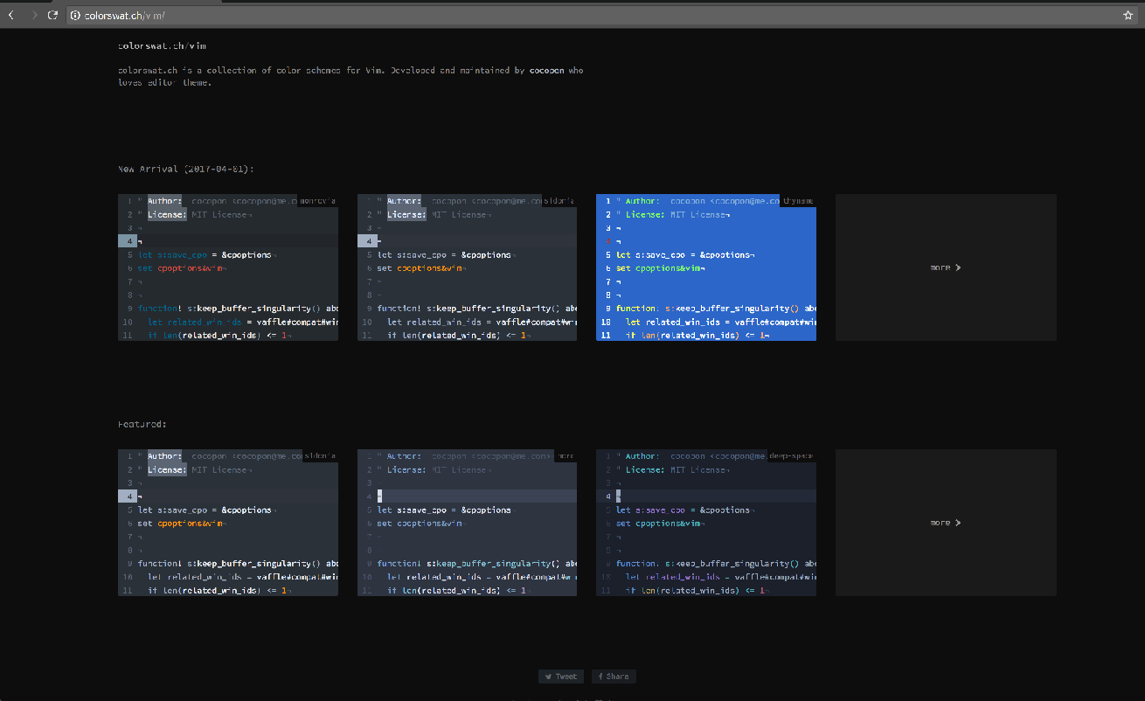Click the site info icon in the address bar

[x=76, y=16]
